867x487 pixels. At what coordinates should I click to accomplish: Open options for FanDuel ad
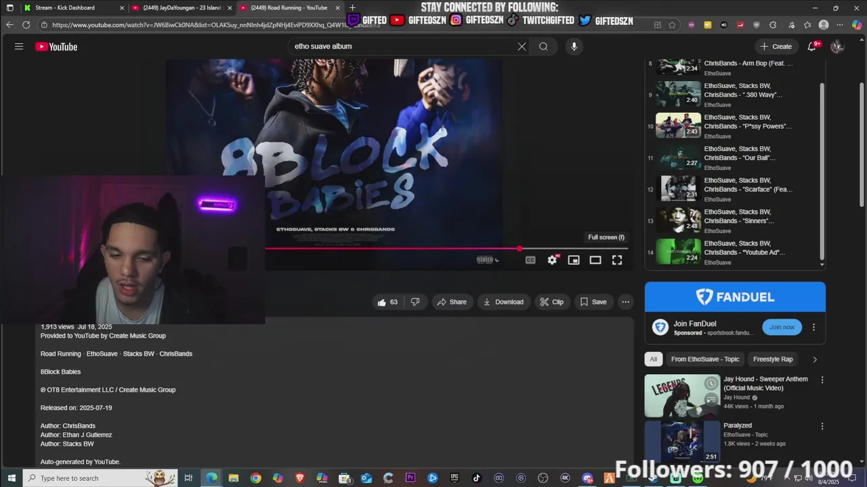(813, 327)
